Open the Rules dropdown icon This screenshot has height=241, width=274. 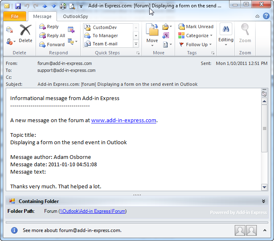click(x=167, y=27)
